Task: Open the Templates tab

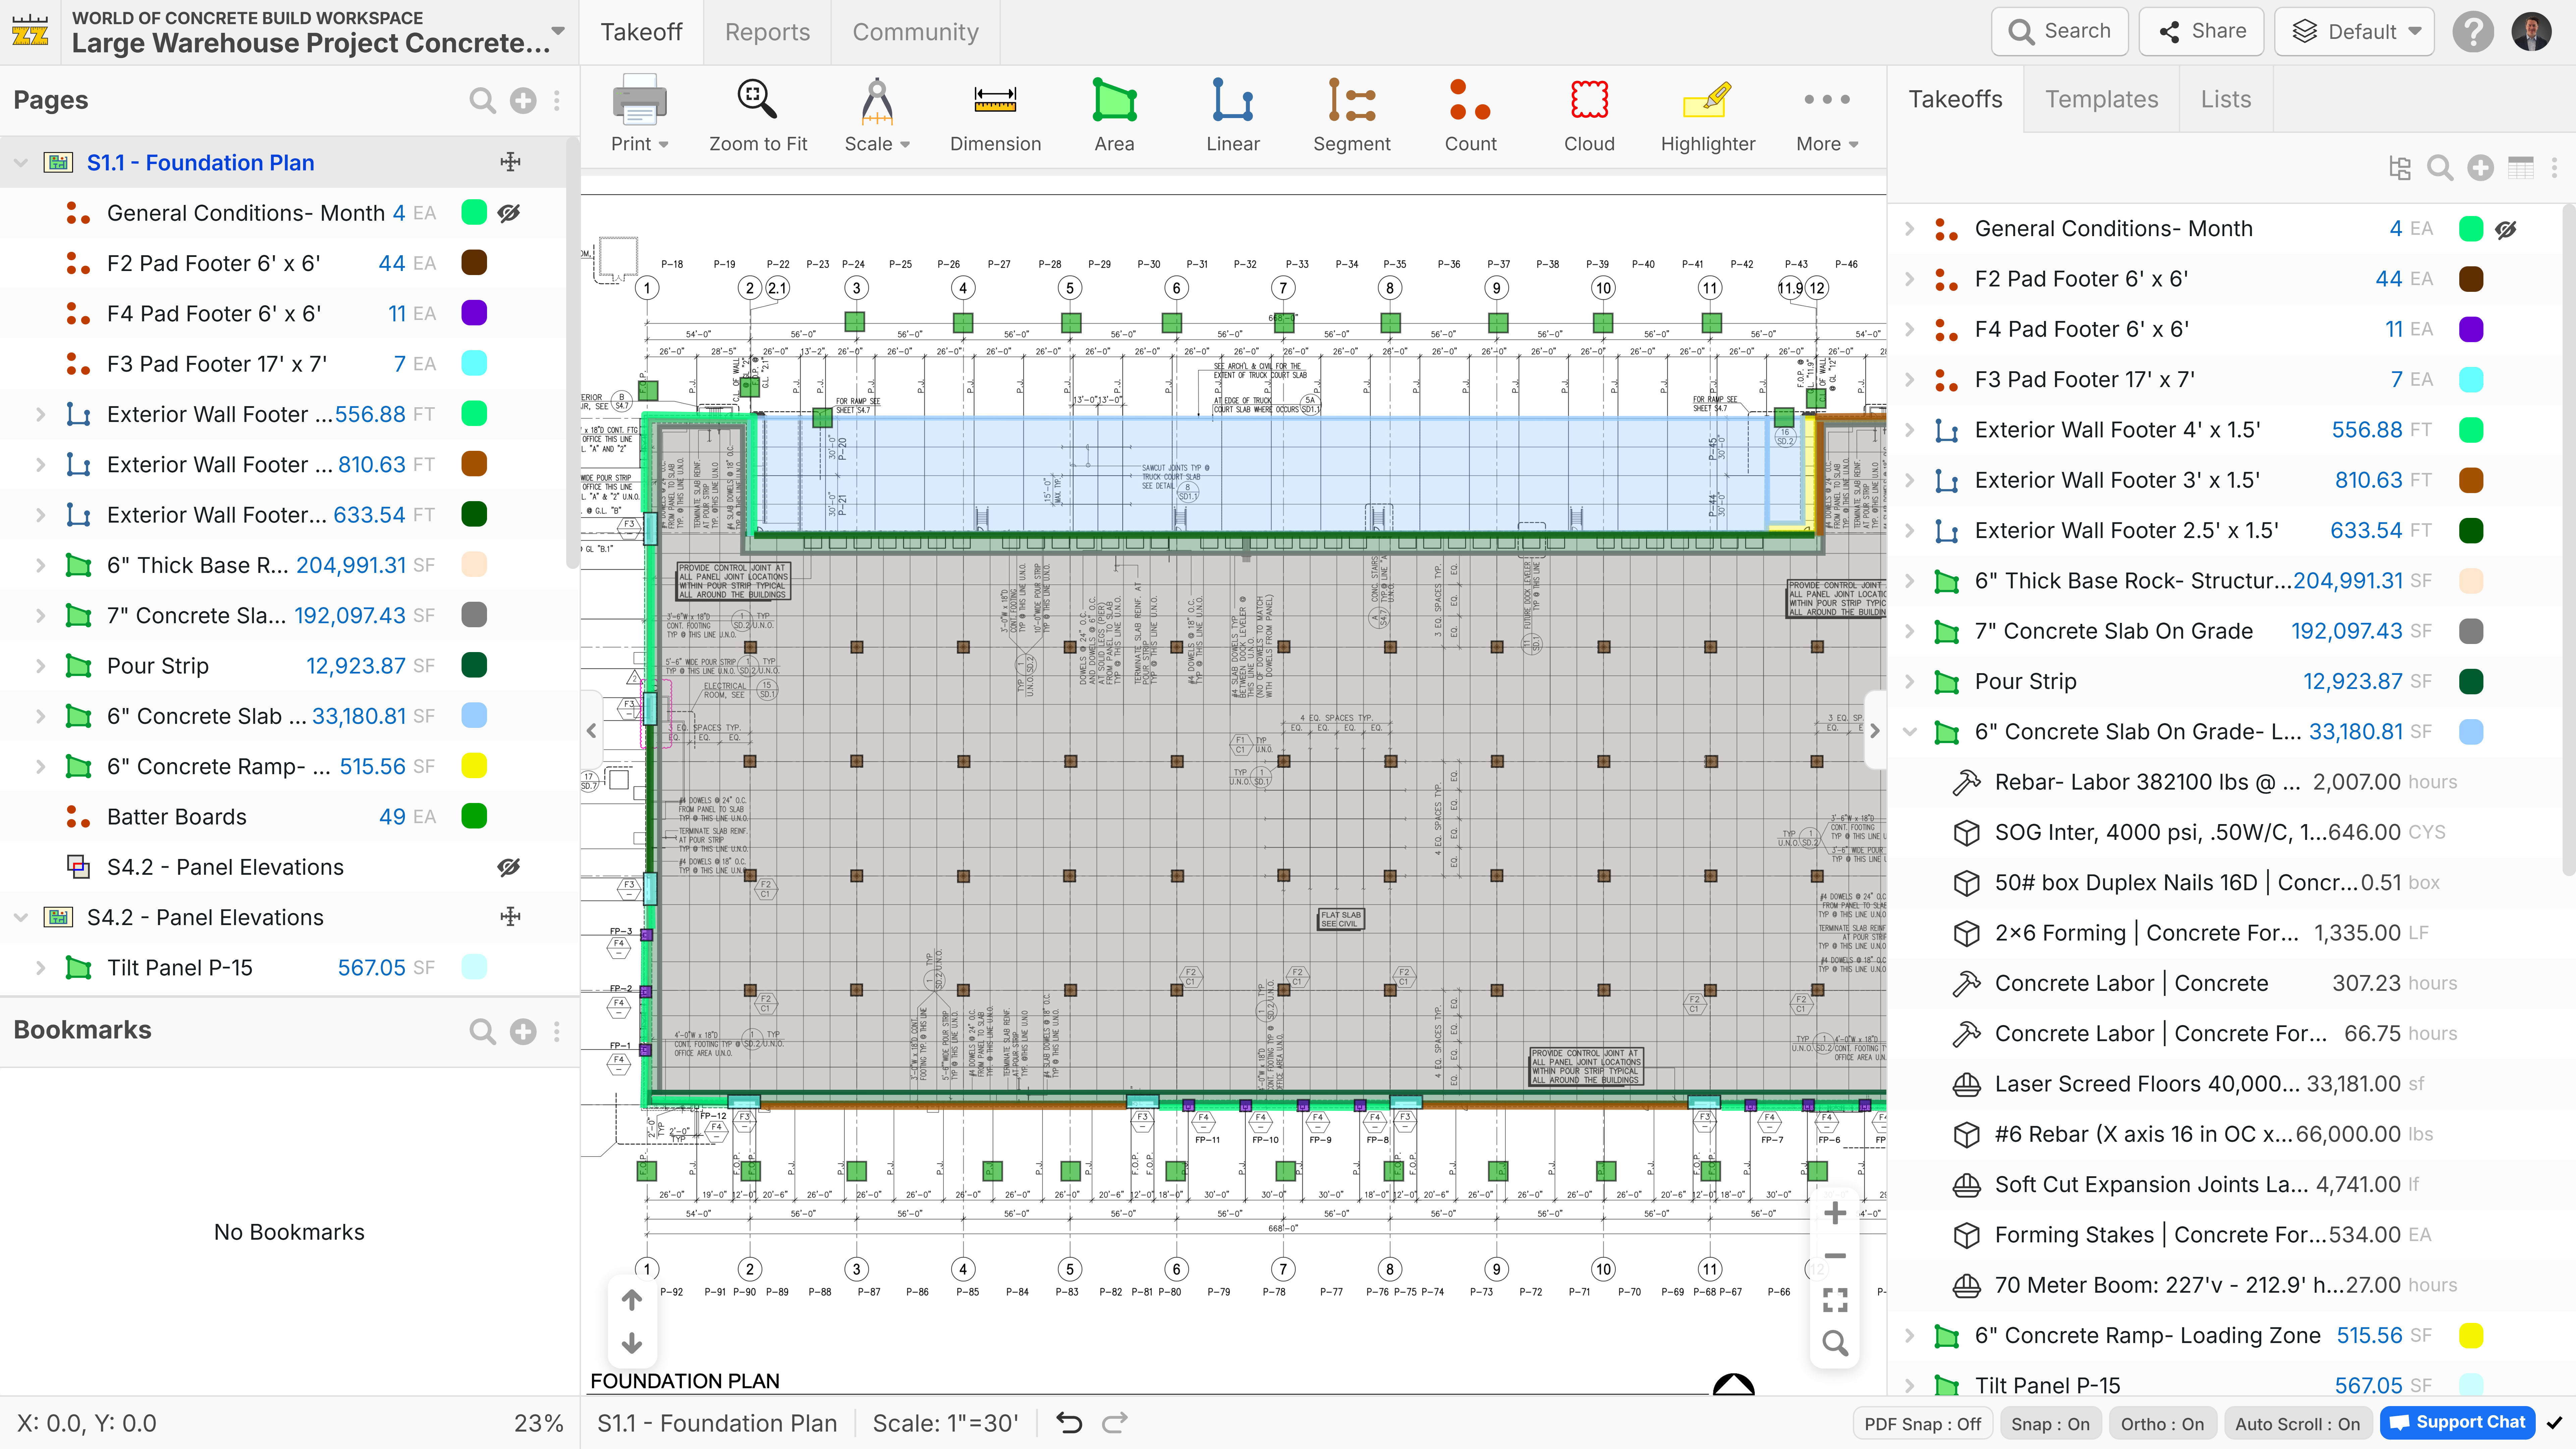Action: click(2101, 99)
